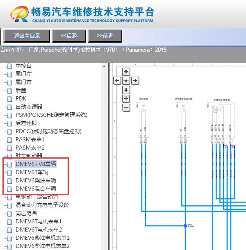Pan diagram right with the right arrow
The image size is (246, 250).
point(135,80)
